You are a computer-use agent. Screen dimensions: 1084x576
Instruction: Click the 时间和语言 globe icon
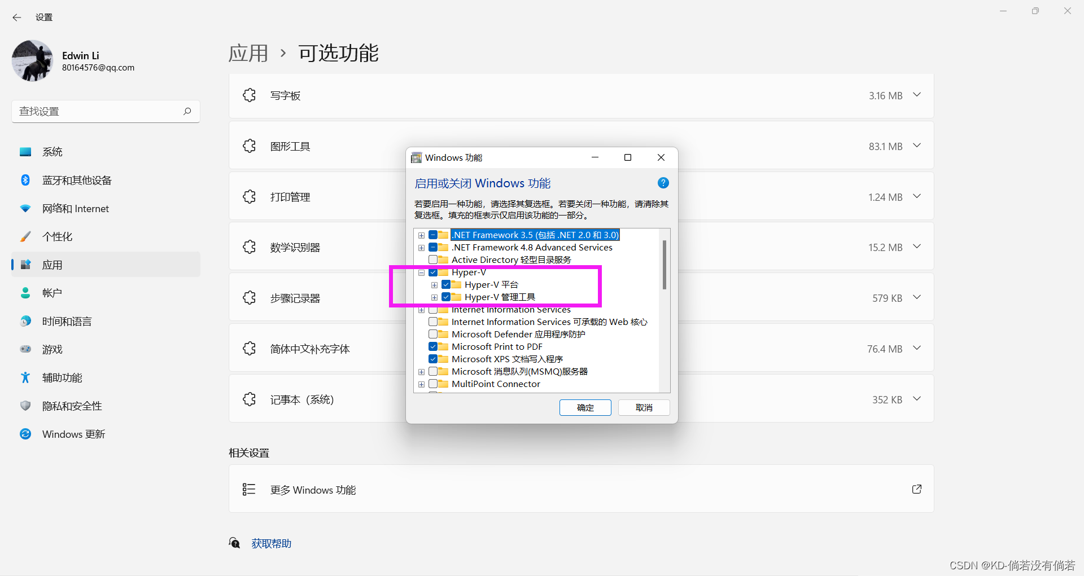coord(25,321)
